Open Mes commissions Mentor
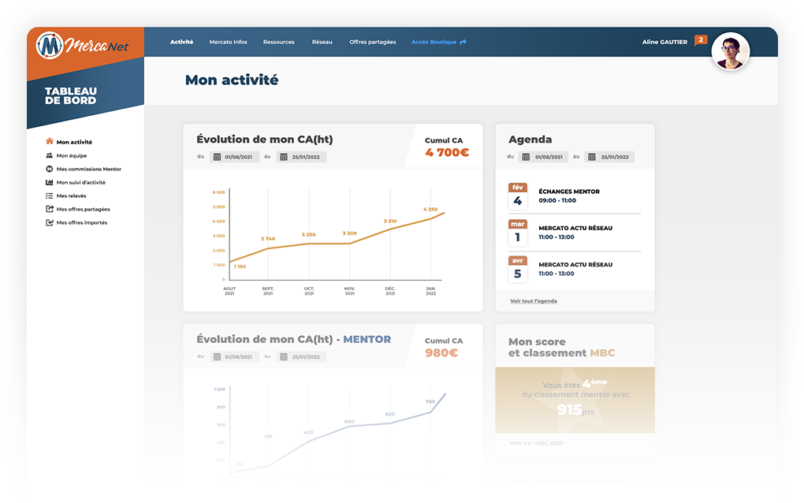This screenshot has height=503, width=804. click(x=50, y=169)
